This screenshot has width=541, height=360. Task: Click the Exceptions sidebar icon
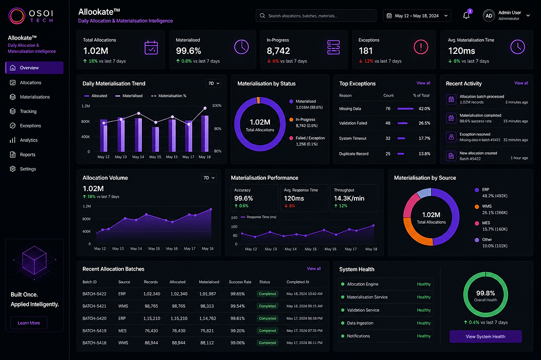click(13, 126)
